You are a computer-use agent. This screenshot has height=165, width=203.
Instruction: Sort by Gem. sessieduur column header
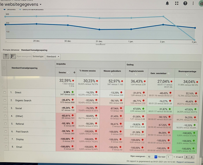click(x=158, y=73)
